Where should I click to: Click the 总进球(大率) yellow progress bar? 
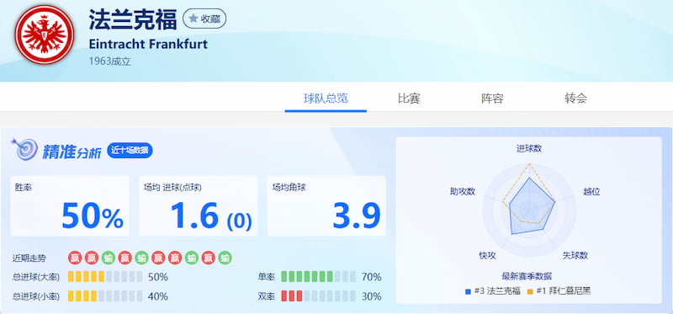click(x=105, y=277)
